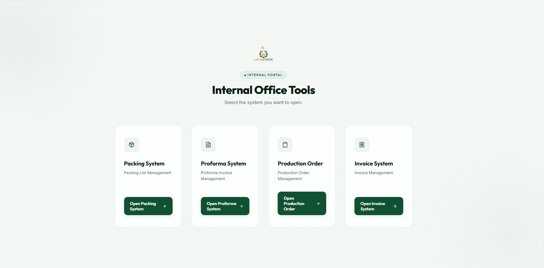The image size is (544, 268).
Task: Click the INTERNAL PORTAL badge
Action: pos(263,75)
